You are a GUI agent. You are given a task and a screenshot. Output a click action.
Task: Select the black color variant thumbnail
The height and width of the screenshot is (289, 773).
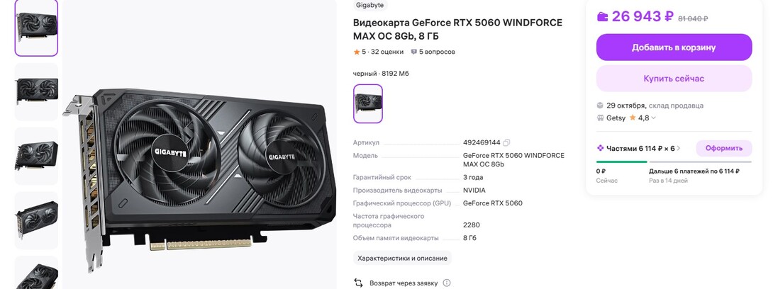click(368, 103)
